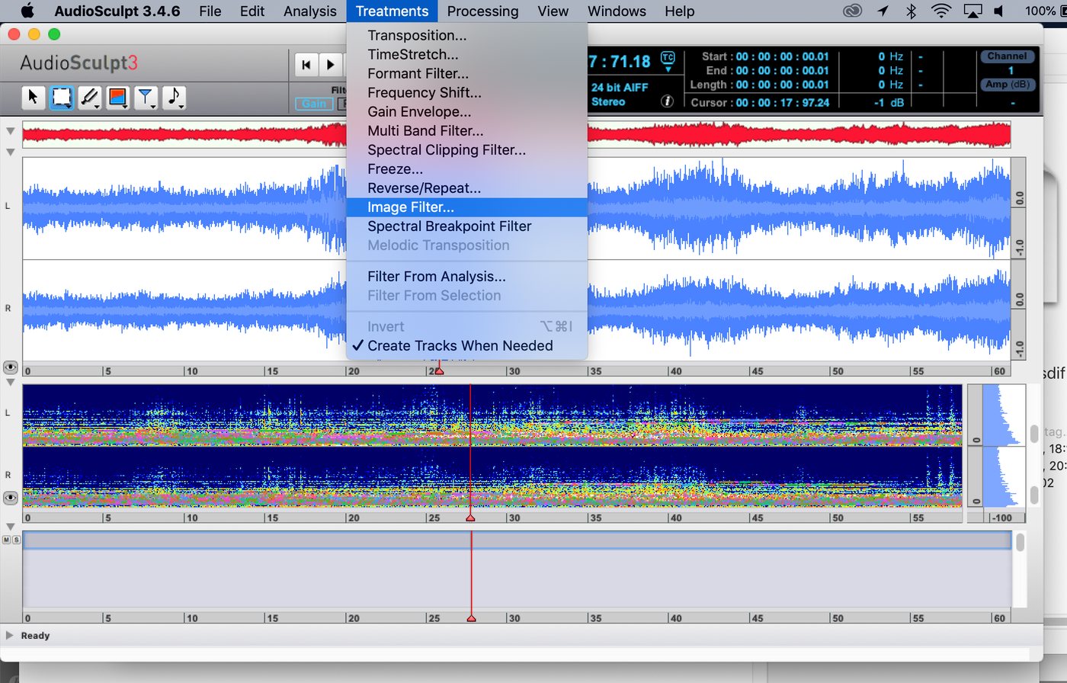Open the Analysis menu
Image resolution: width=1067 pixels, height=683 pixels.
309,11
